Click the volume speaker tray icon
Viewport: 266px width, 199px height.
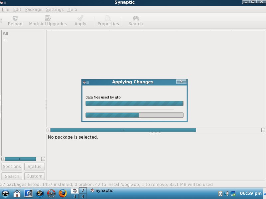point(226,193)
